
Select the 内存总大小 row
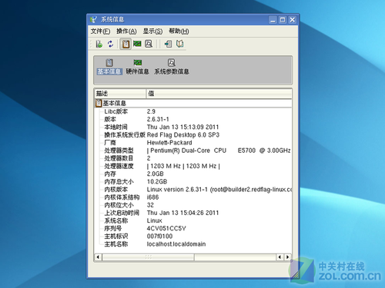[193, 182]
